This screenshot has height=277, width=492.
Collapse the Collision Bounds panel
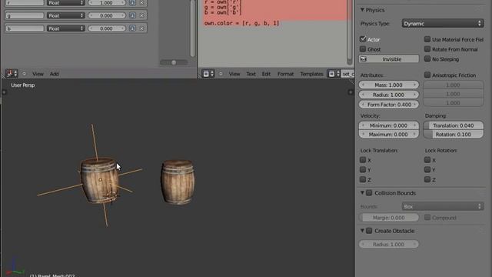(x=362, y=193)
